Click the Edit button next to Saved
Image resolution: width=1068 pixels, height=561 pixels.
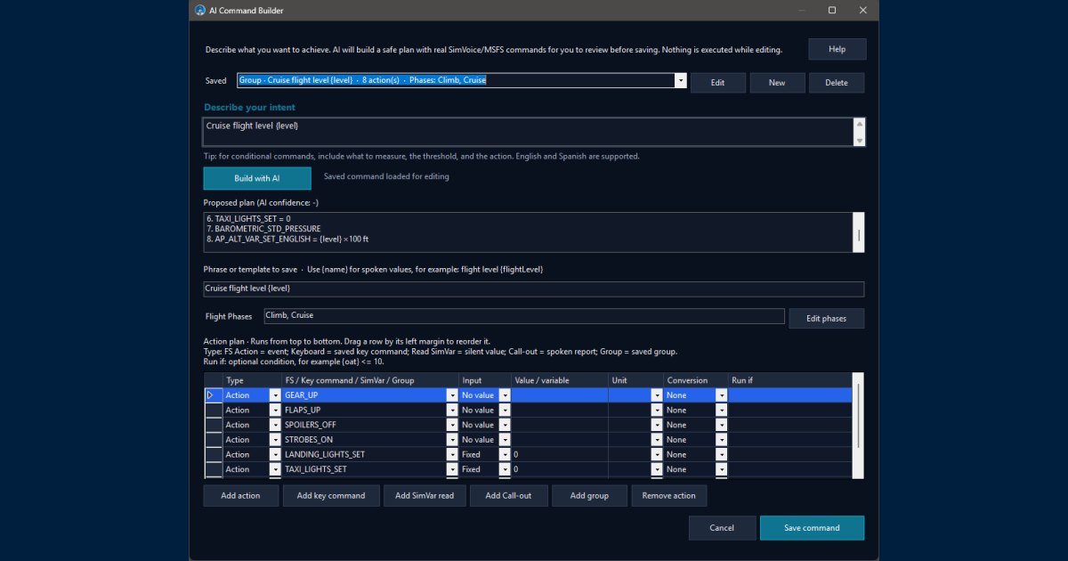717,83
